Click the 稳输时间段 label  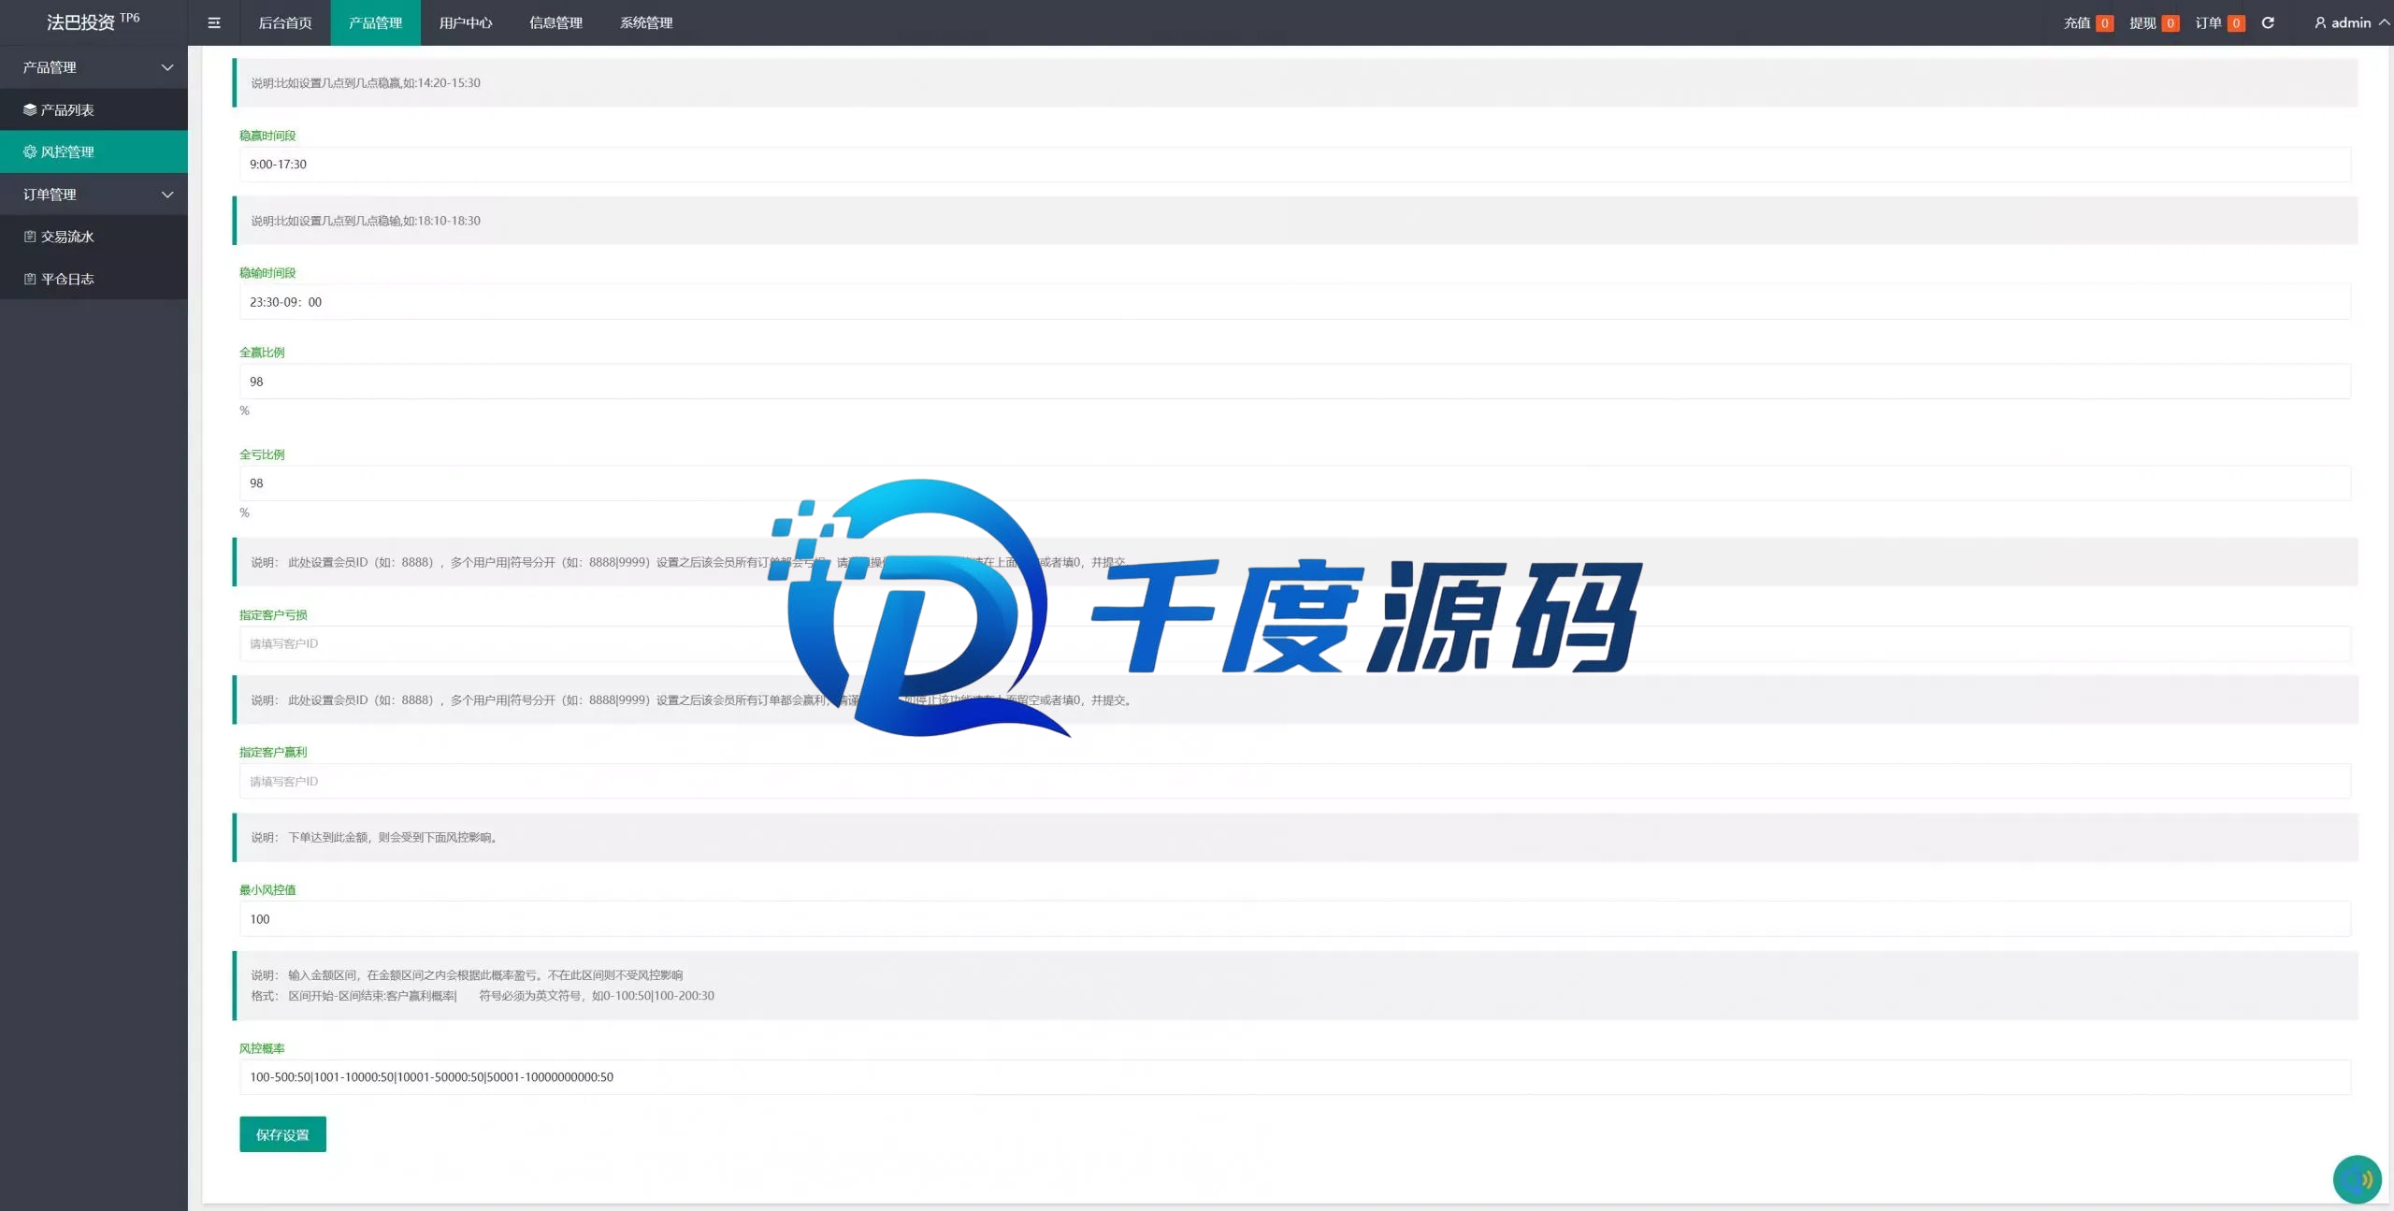coord(267,273)
